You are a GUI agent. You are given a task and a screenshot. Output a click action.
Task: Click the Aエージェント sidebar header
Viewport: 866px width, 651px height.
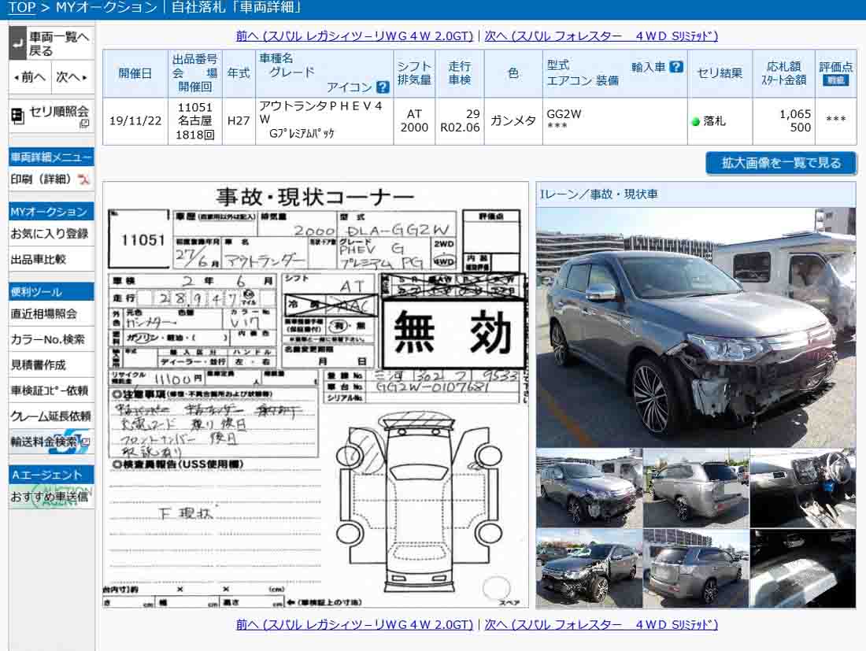(51, 475)
